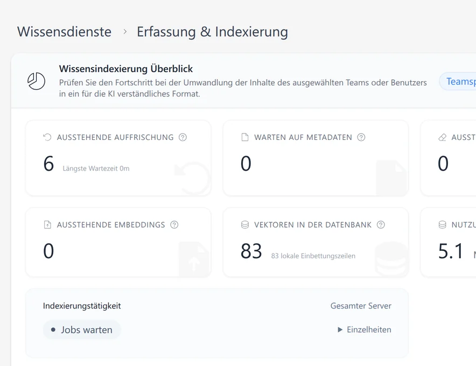Show help for Vektoren in der Datenbank
Image resolution: width=476 pixels, height=366 pixels.
(x=381, y=224)
